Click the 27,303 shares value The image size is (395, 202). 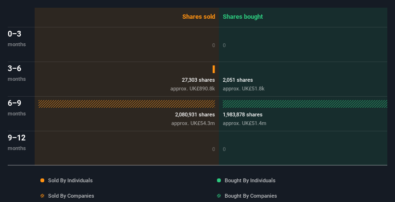tap(198, 80)
